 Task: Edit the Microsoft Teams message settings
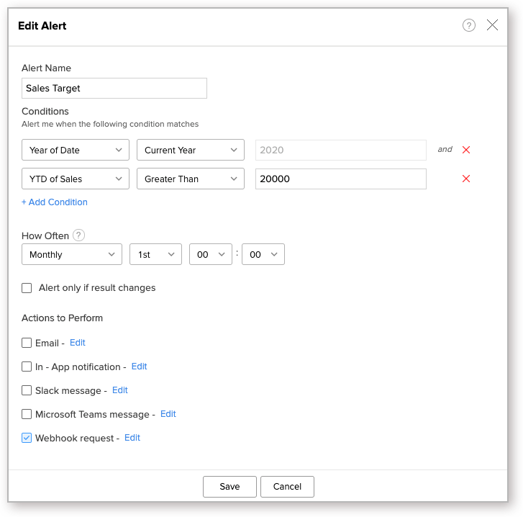(168, 414)
